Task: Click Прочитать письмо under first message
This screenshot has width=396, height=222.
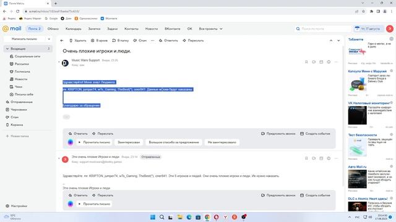Action: pos(94,142)
